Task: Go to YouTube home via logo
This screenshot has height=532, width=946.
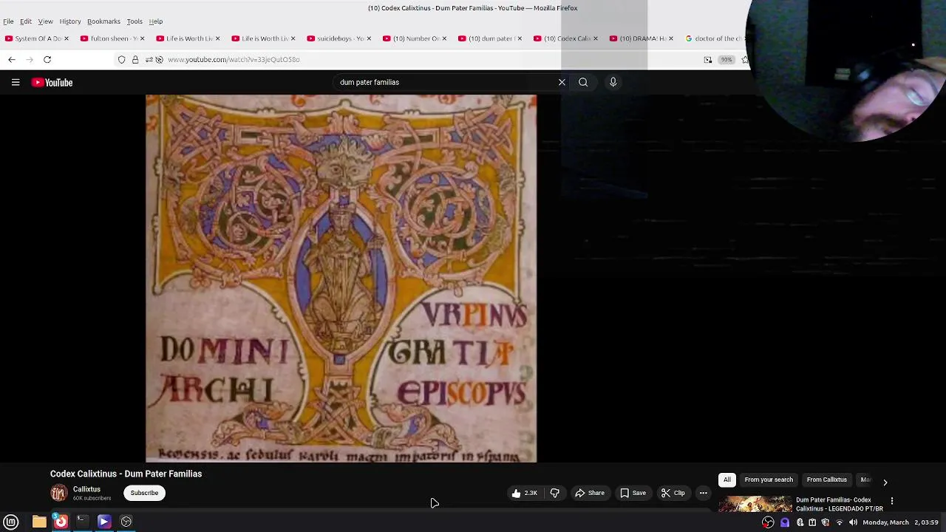Action: (x=52, y=83)
